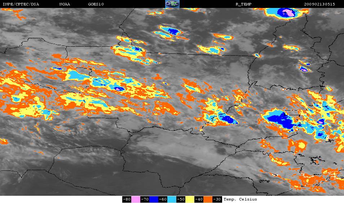This screenshot has height=203, width=344.
Task: Click the -60 legend value
Action: click(x=163, y=199)
